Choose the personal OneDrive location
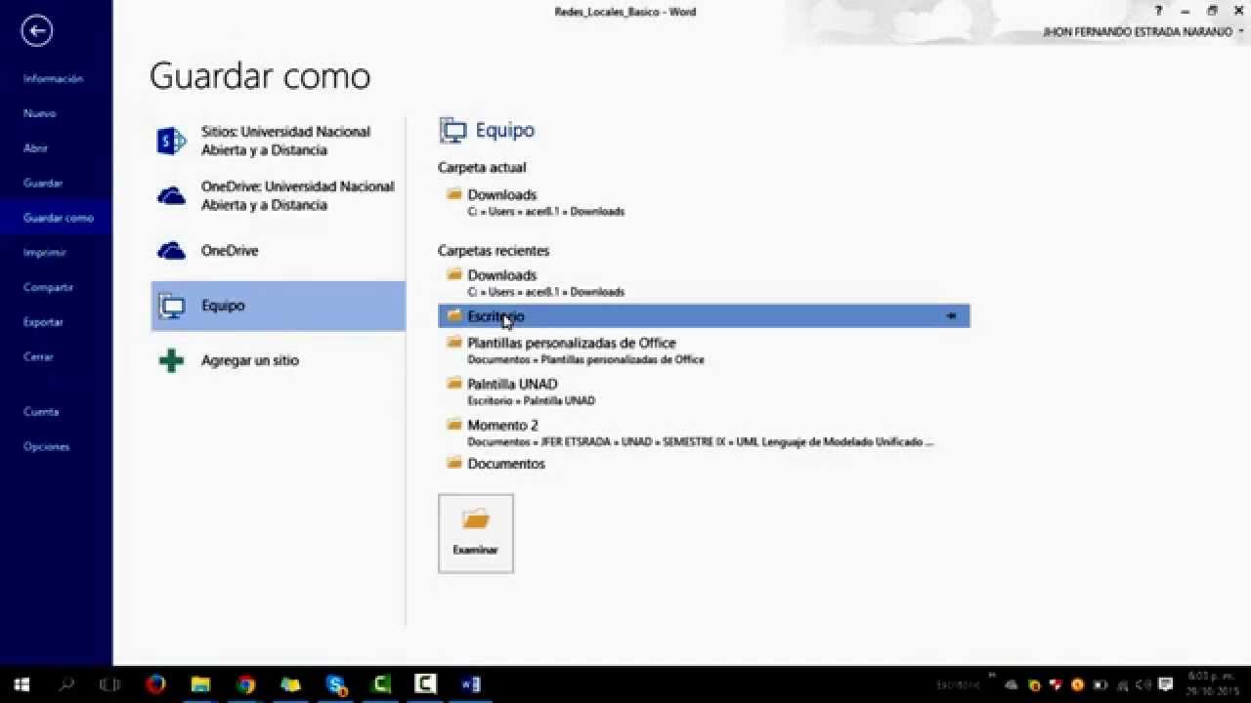The width and height of the screenshot is (1251, 703). 278,251
